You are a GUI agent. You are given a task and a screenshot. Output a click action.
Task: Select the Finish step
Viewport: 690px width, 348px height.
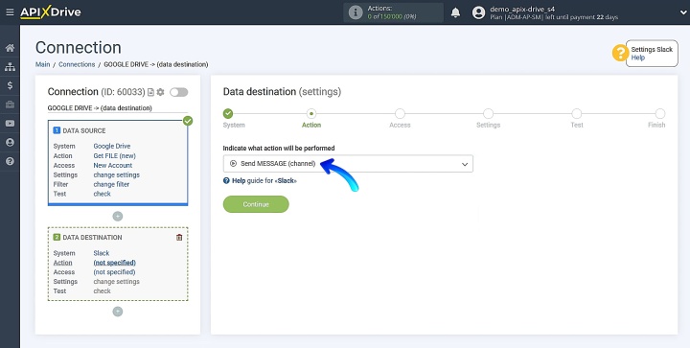(x=659, y=114)
